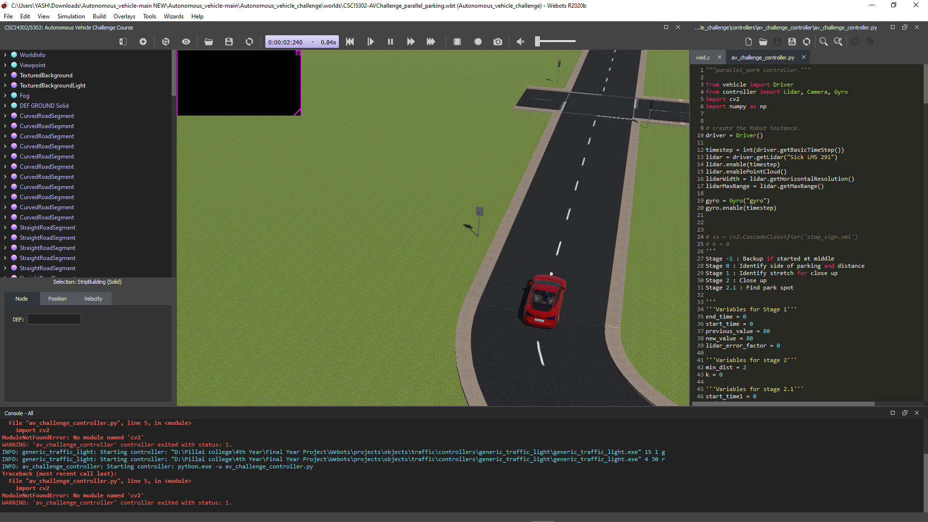Pause the running simulation
The image size is (928, 522).
(x=391, y=42)
